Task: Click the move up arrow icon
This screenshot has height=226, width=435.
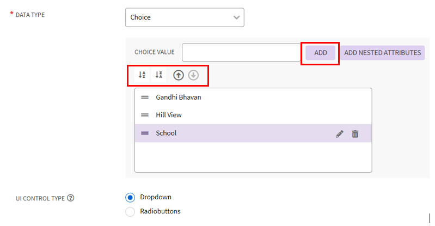Action: point(178,75)
